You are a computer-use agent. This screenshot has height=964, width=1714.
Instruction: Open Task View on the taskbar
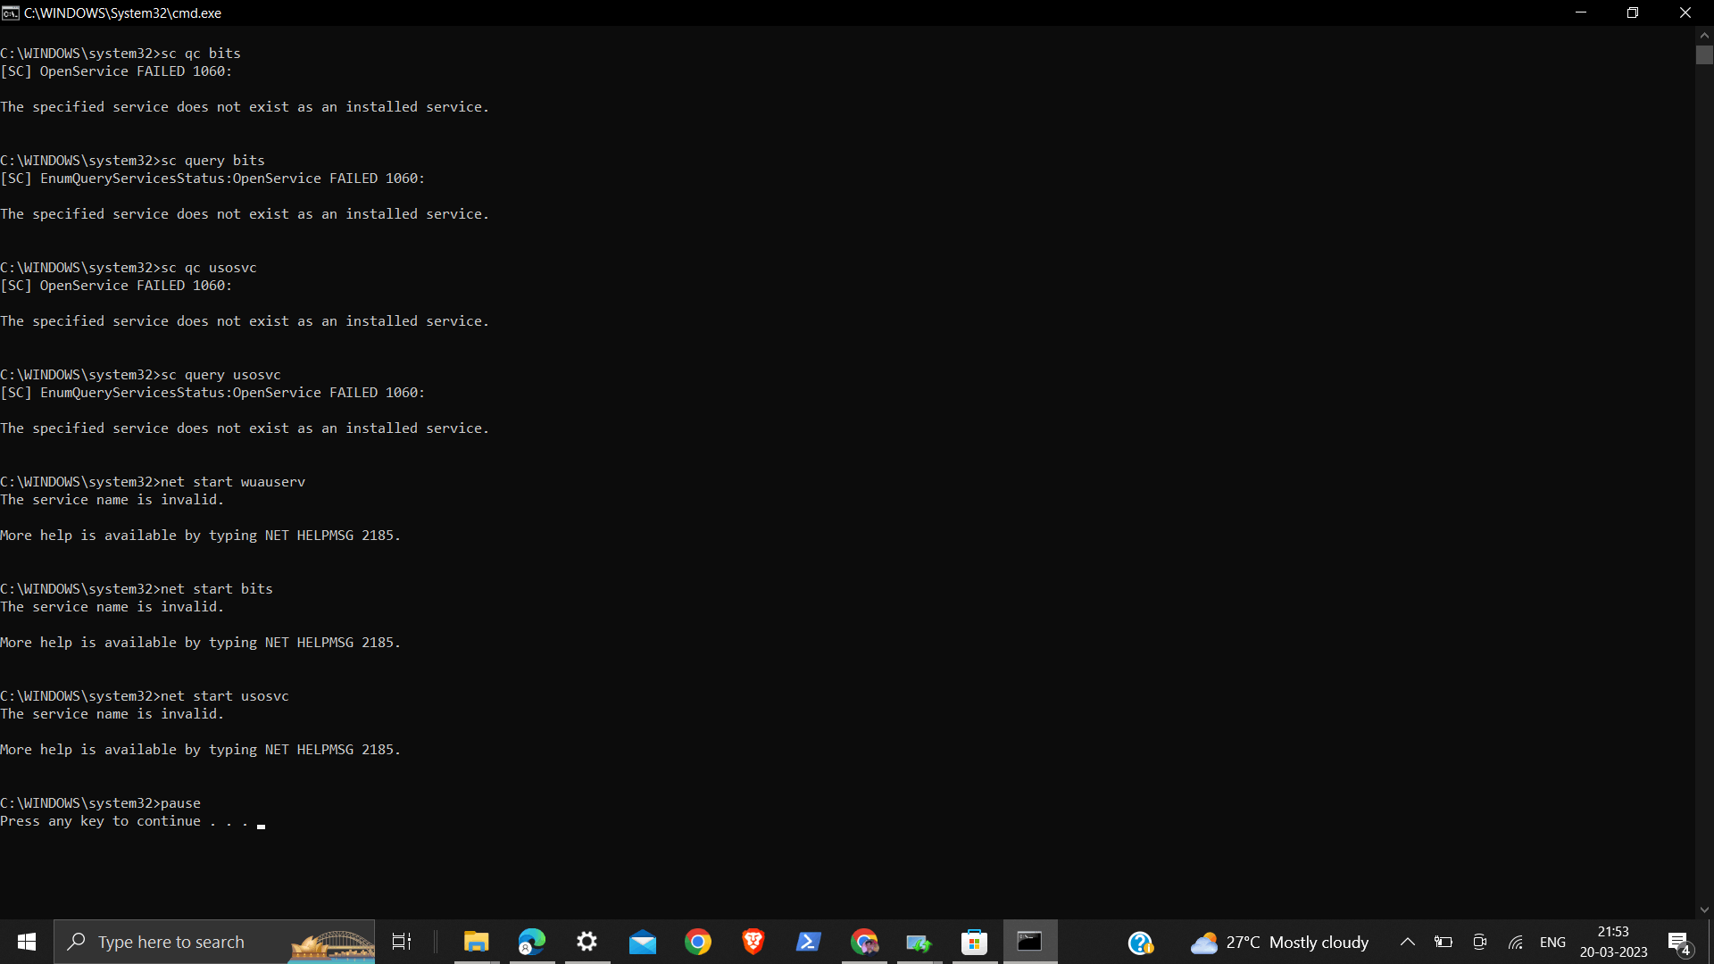click(402, 942)
